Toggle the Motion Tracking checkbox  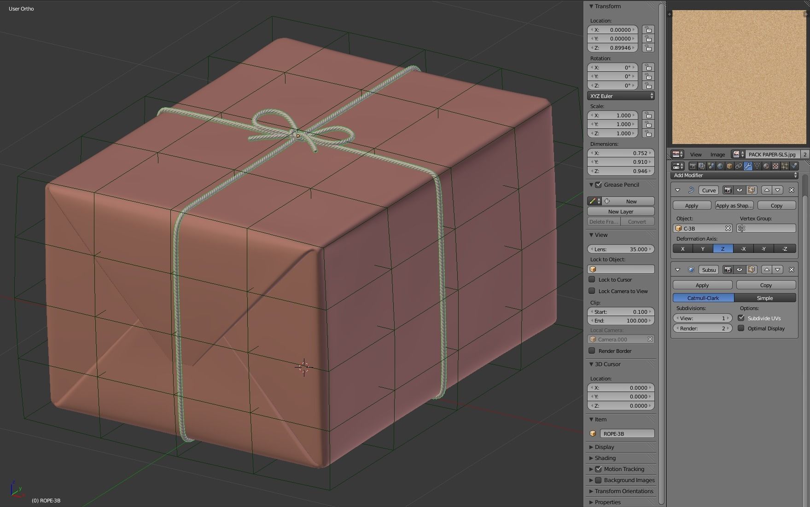(x=598, y=469)
